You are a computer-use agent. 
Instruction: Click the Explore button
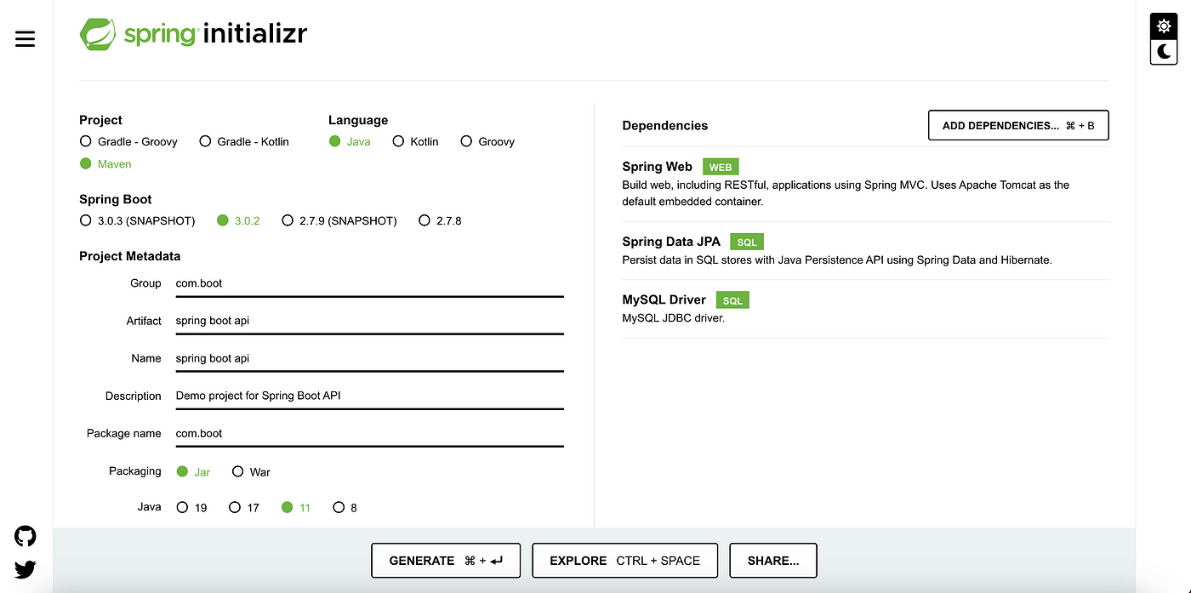(625, 561)
